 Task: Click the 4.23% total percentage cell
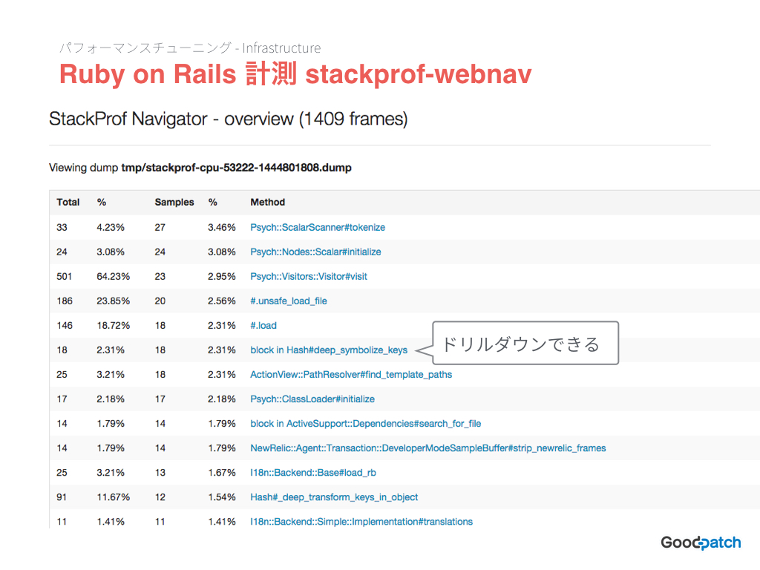pos(111,227)
